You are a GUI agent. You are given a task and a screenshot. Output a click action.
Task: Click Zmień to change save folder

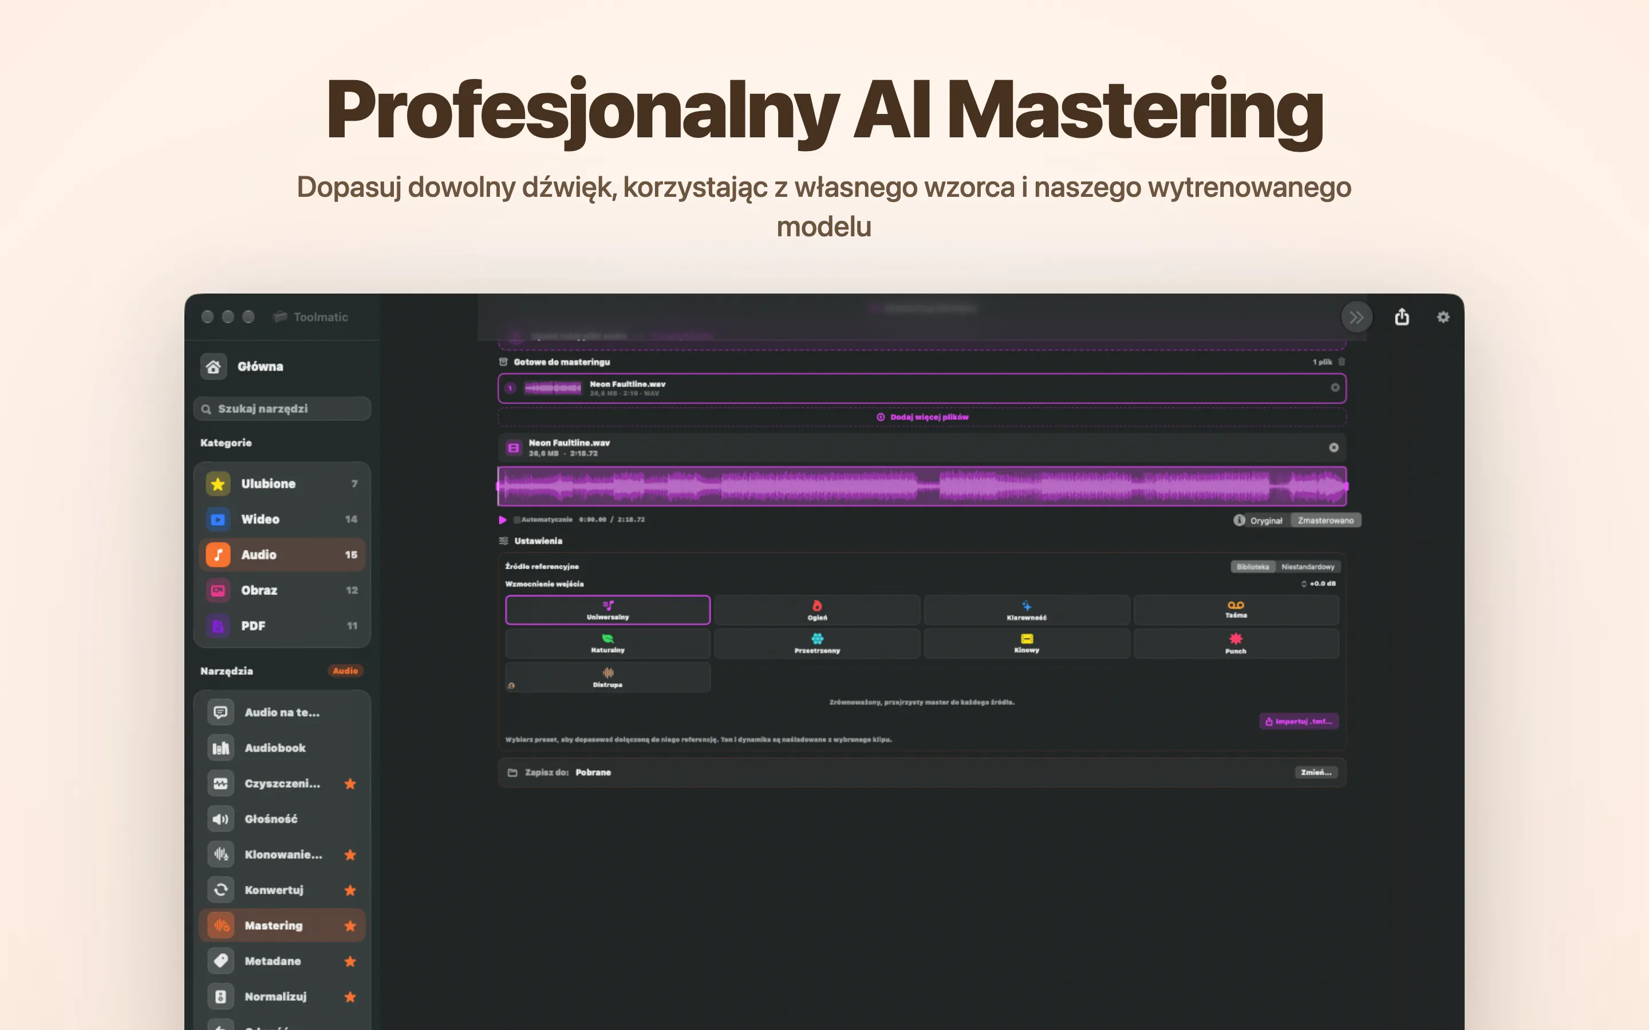[x=1316, y=772]
